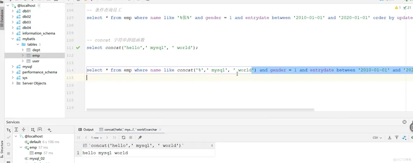Click line 111 concat select statement

pos(142,48)
